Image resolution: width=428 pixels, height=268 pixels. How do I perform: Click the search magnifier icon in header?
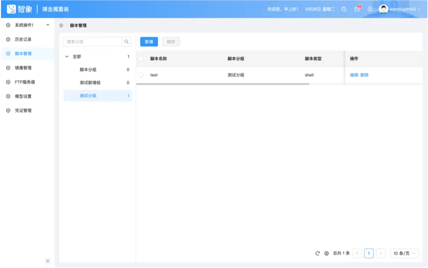tap(344, 9)
